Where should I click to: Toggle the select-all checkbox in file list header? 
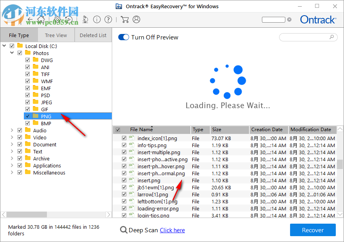pos(118,130)
